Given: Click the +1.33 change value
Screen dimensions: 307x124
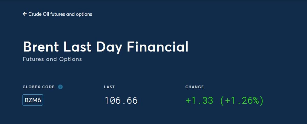Looking at the screenshot, I should [199, 101].
